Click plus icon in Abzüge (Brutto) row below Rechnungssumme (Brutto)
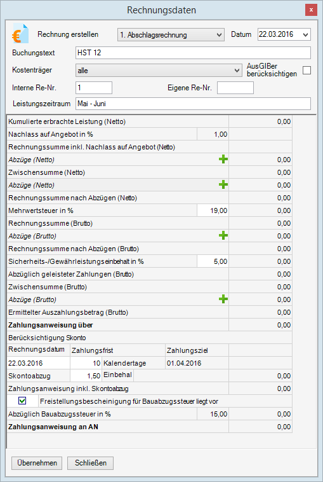This screenshot has height=482, width=323. 223,236
